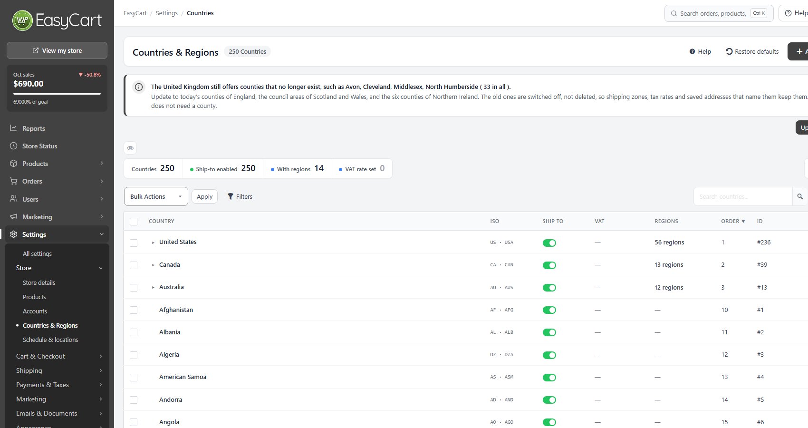Viewport: 808px width, 428px height.
Task: Click the Products box icon in sidebar
Action: click(14, 164)
